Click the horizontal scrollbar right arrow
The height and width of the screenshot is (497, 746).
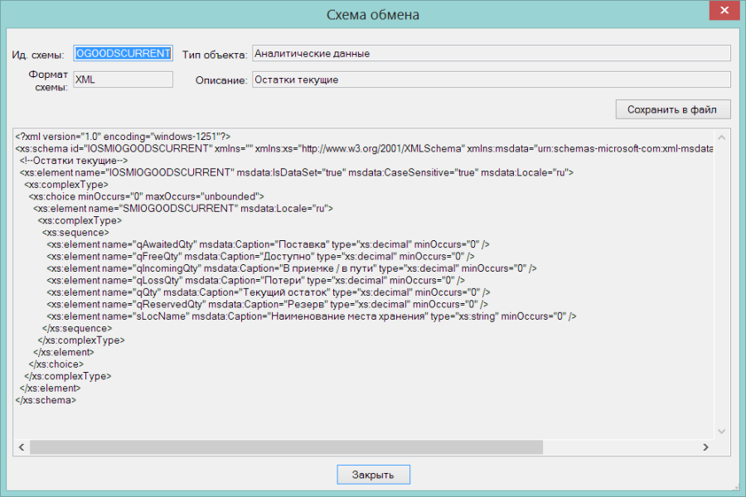click(x=705, y=447)
